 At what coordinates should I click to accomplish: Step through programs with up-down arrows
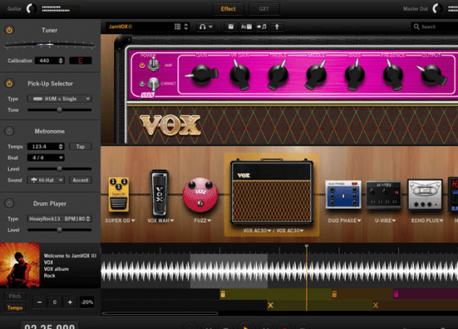(186, 27)
